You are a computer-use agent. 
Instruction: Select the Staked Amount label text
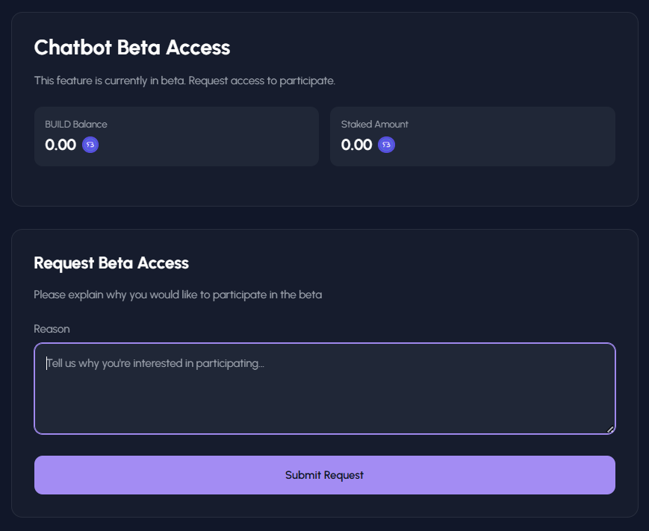[375, 125]
